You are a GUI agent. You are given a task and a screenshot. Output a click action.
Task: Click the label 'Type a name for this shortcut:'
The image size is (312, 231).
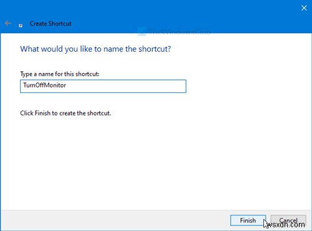(x=60, y=74)
